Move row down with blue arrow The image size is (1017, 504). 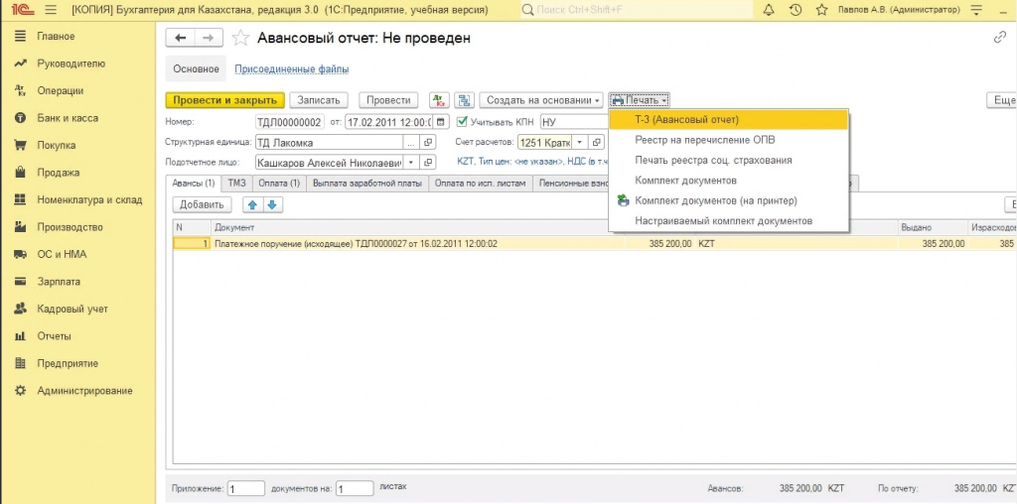point(272,204)
